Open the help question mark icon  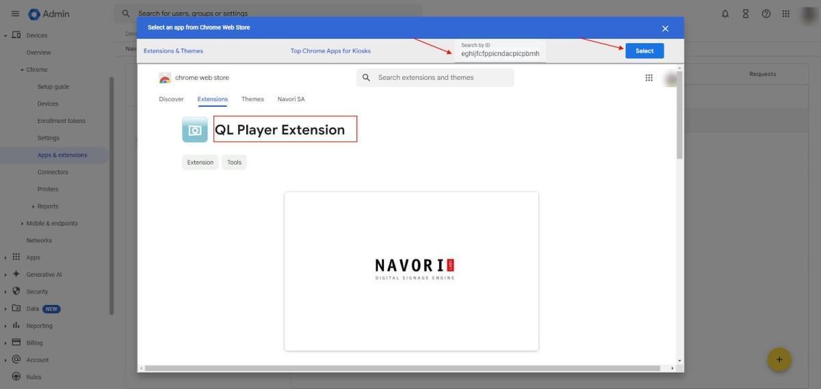tap(766, 14)
